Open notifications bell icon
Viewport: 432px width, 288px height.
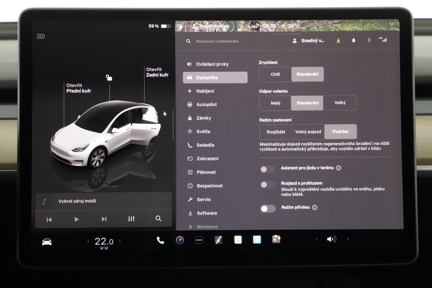[x=354, y=41]
